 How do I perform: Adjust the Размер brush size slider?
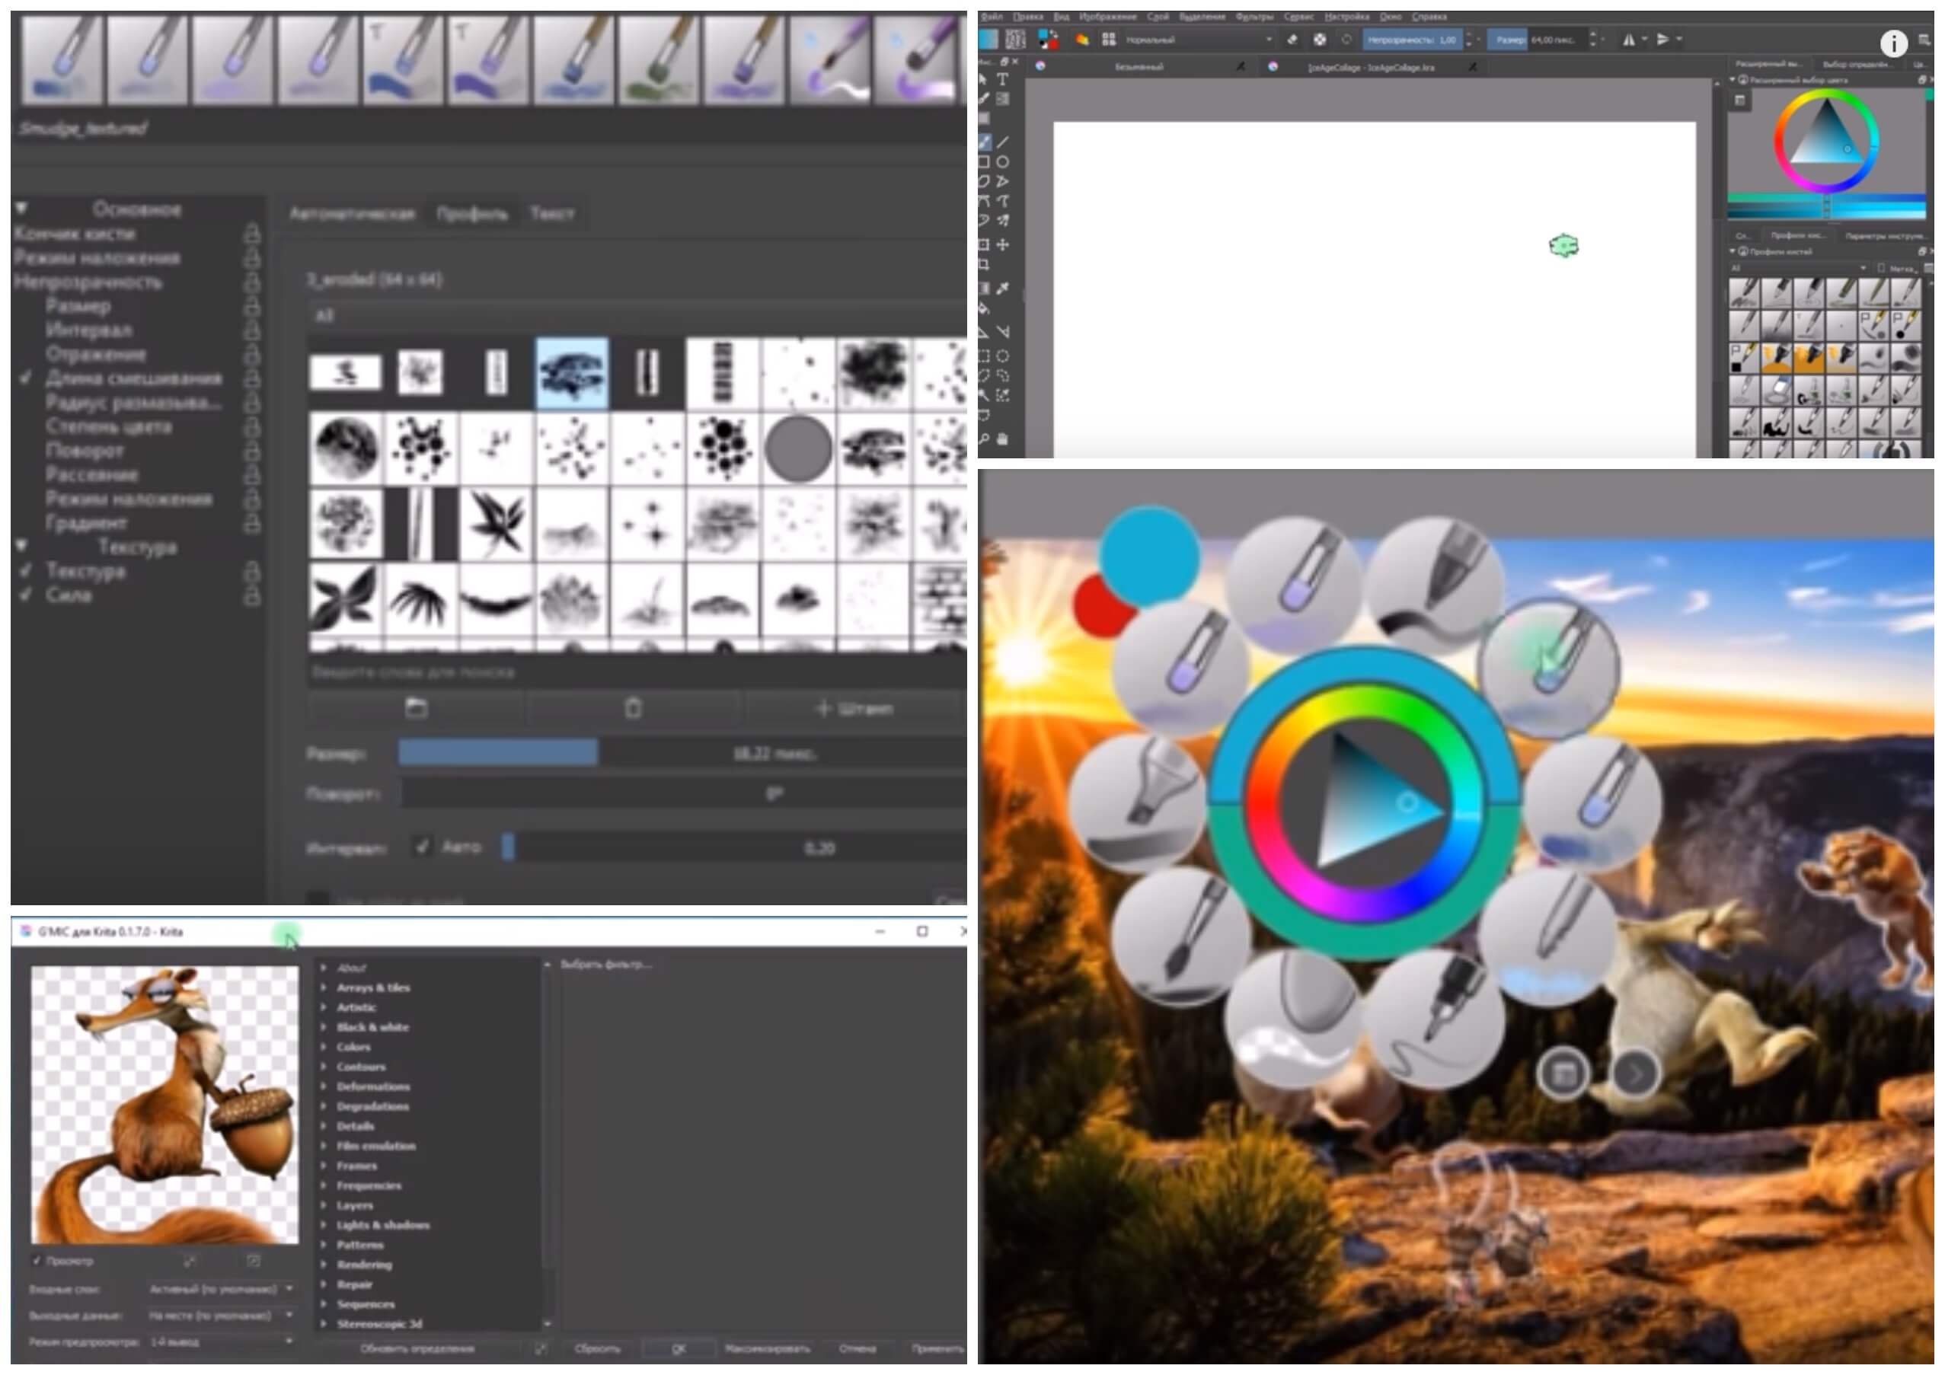pyautogui.click(x=682, y=753)
